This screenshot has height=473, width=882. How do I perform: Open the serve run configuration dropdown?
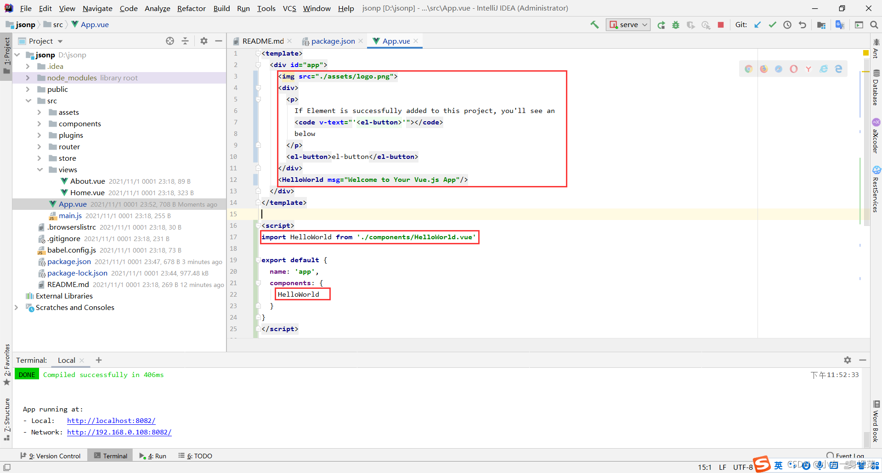click(x=628, y=25)
